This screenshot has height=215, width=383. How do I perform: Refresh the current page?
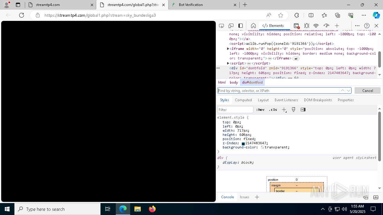pos(22,15)
